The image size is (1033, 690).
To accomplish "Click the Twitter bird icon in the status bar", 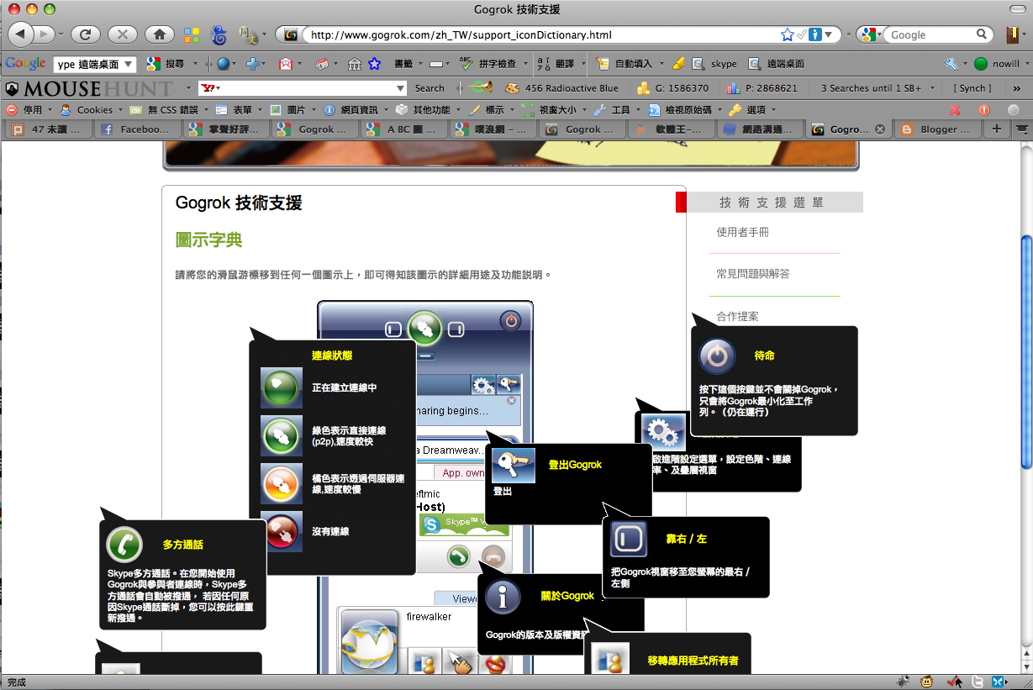I will coord(978,682).
